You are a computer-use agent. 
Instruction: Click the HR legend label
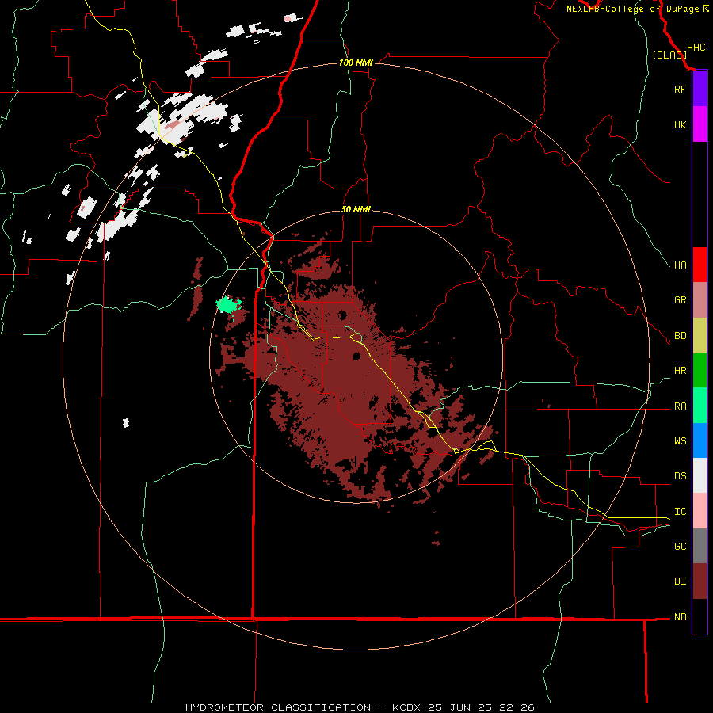680,371
